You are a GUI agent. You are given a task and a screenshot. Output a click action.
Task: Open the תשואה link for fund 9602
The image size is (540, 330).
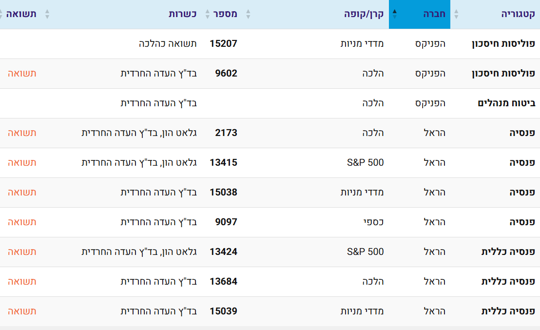pyautogui.click(x=22, y=74)
